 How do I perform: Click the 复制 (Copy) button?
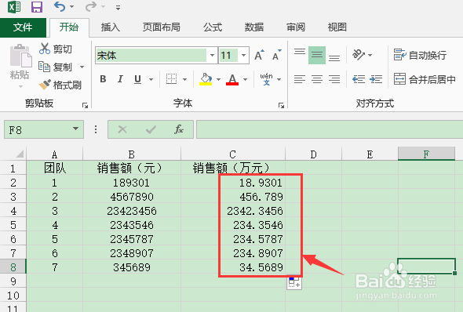click(56, 67)
